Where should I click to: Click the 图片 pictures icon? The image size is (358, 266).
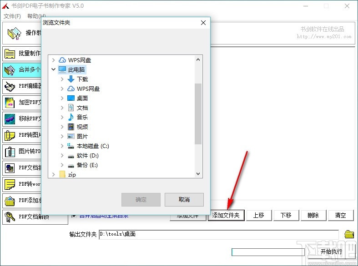coord(71,136)
